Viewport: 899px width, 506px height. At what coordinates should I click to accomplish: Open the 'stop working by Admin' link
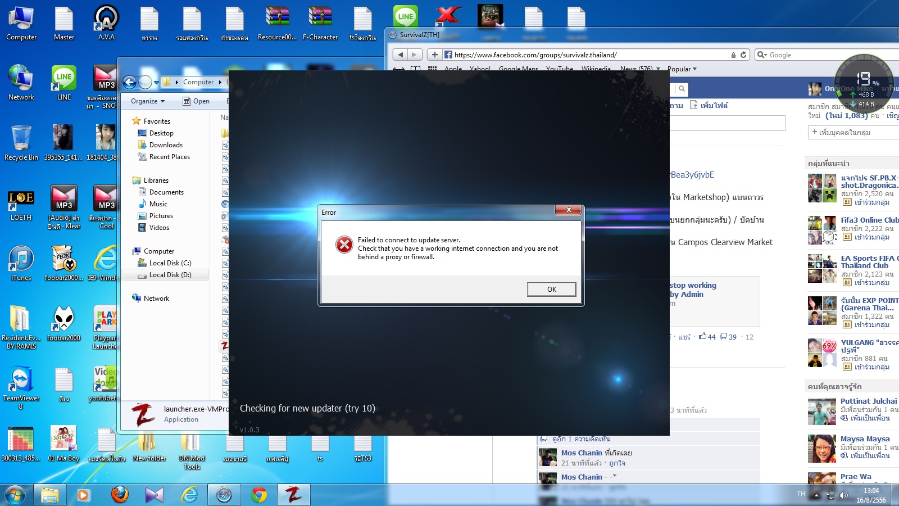pos(693,290)
